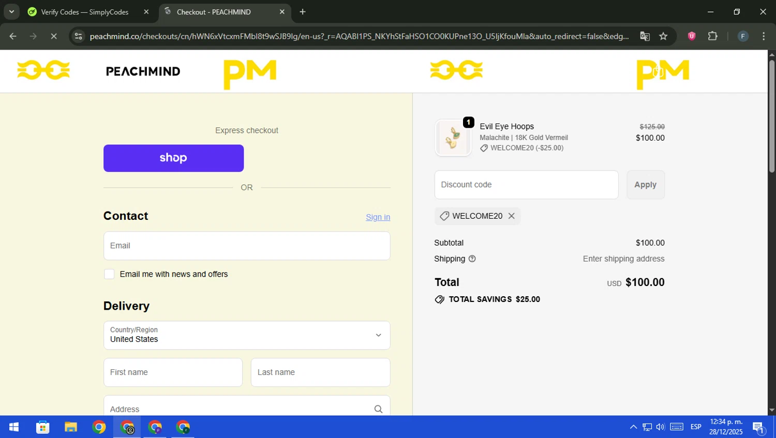Image resolution: width=776 pixels, height=438 pixels.
Task: Focus the browser address bar URL
Action: (359, 36)
